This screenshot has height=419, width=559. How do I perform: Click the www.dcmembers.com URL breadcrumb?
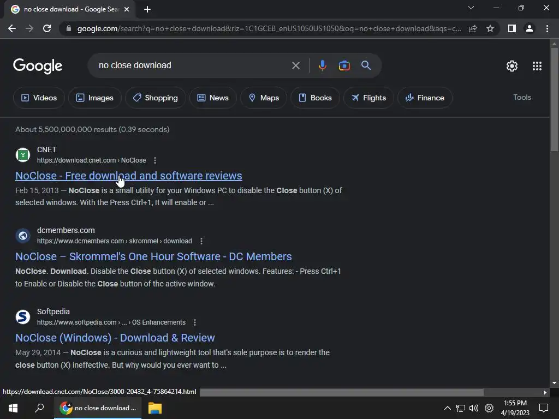click(x=115, y=241)
